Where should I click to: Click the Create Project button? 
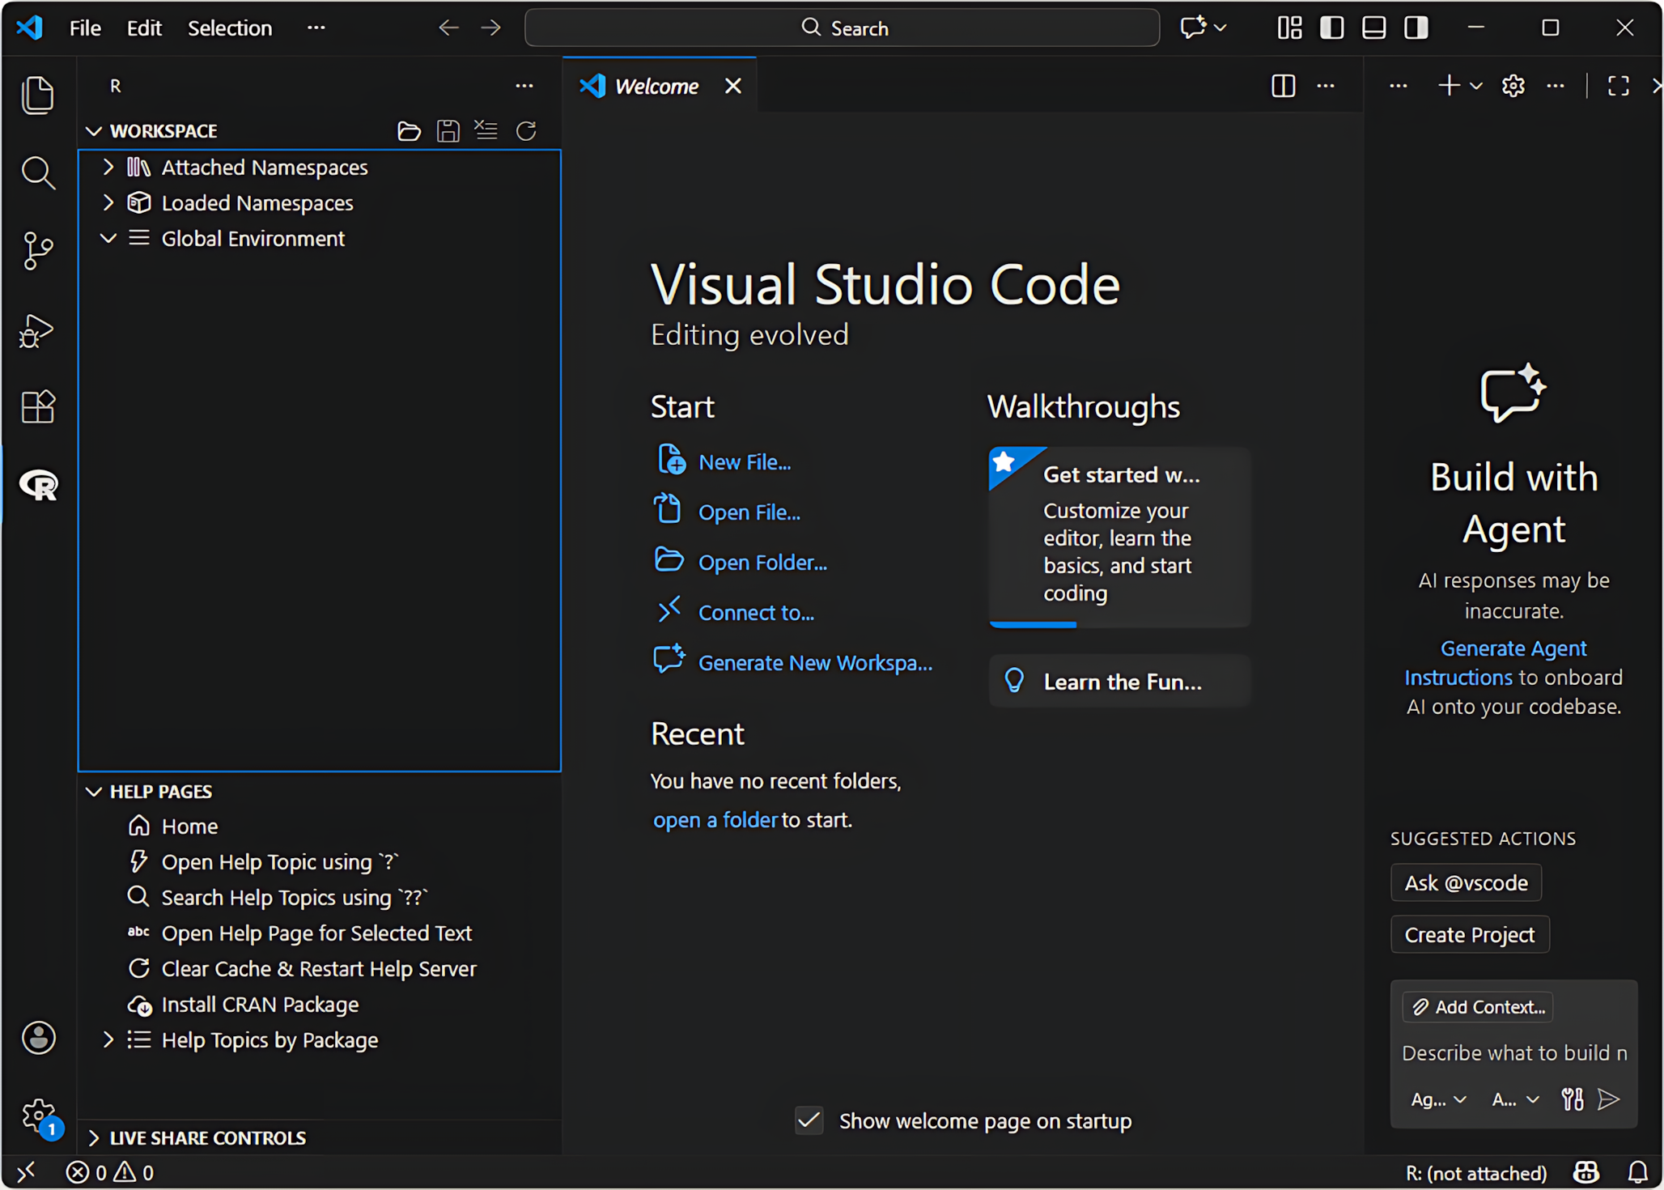(x=1469, y=935)
